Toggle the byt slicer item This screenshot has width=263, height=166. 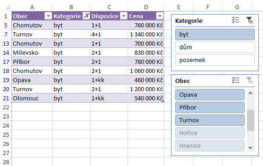(x=215, y=35)
